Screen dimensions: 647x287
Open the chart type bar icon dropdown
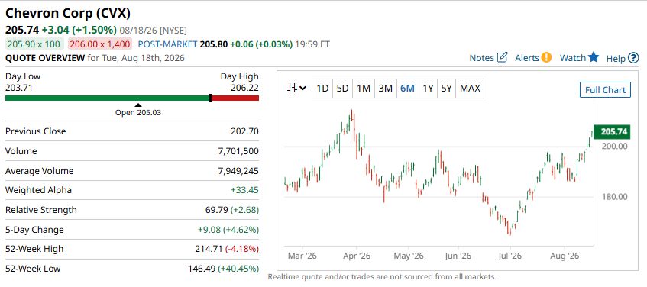(x=297, y=88)
